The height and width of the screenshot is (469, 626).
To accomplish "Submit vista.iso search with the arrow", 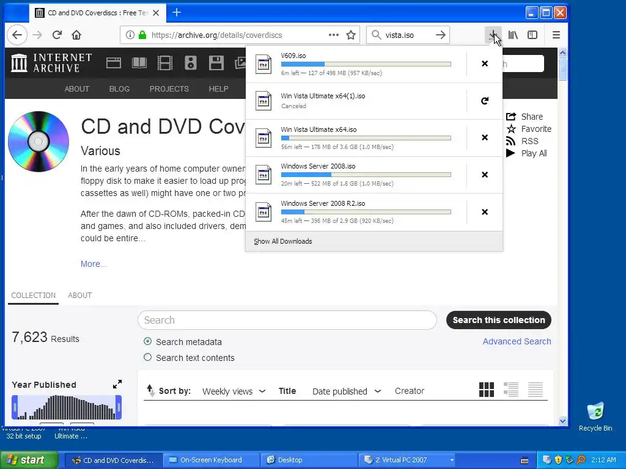I will [x=440, y=35].
